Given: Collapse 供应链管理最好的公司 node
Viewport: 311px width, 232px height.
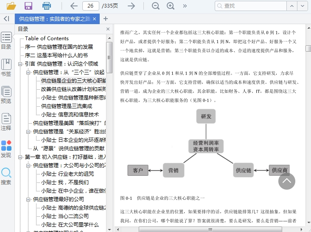Looking at the screenshot, I should (28, 199).
